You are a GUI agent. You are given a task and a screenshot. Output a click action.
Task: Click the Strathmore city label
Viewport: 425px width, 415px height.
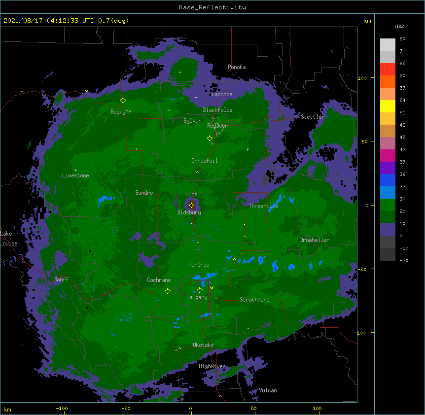pyautogui.click(x=254, y=300)
